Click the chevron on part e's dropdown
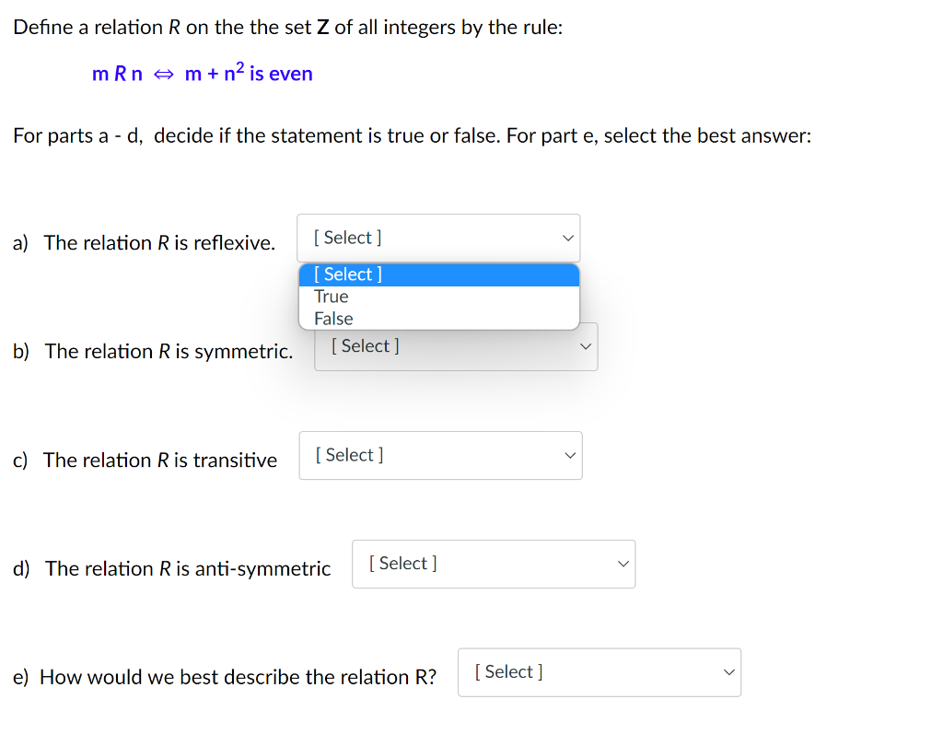Viewport: 943px width, 746px height. click(x=728, y=672)
